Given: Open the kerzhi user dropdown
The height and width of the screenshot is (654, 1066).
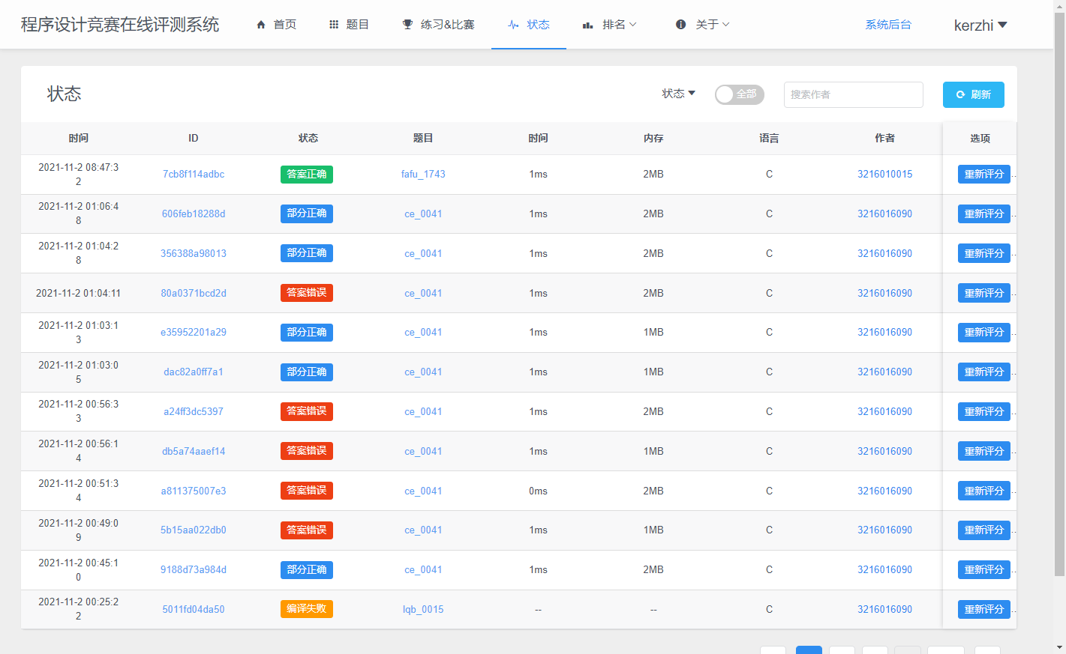Looking at the screenshot, I should [980, 25].
